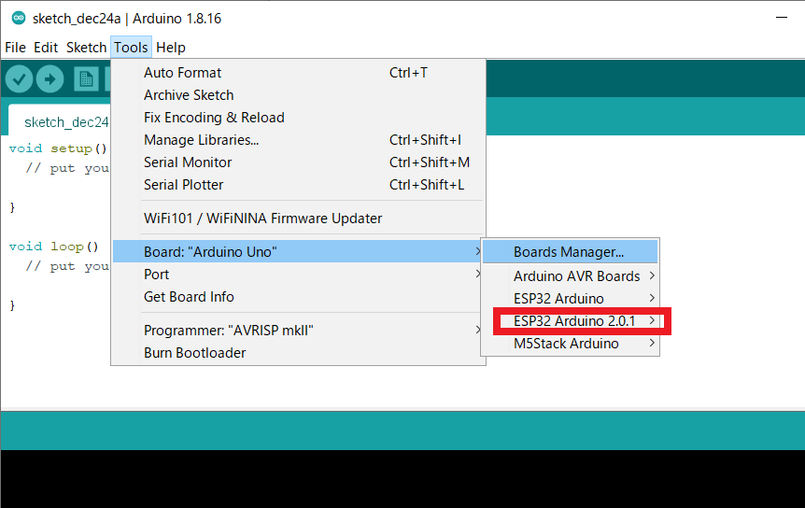Expand the ESP32 Arduino 2.0.1 submenu
This screenshot has height=508, width=805.
574,321
